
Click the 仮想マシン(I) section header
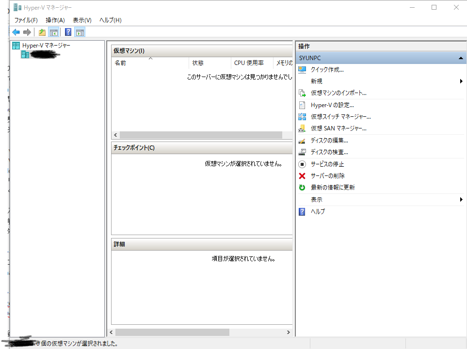(x=202, y=51)
